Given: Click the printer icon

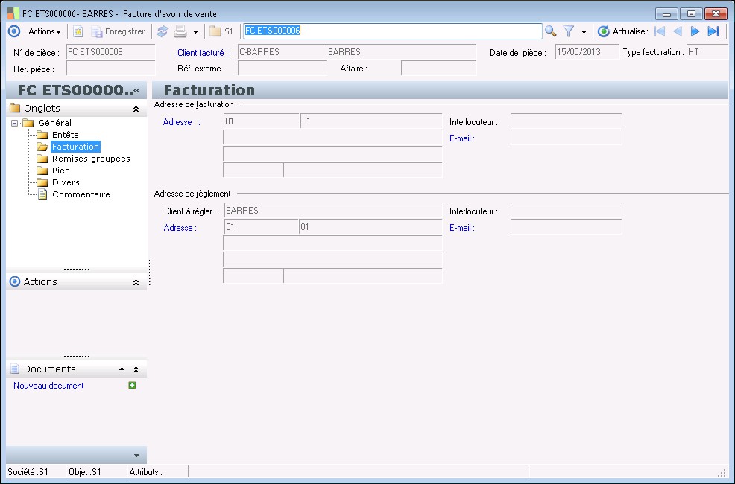Looking at the screenshot, I should click(x=180, y=31).
